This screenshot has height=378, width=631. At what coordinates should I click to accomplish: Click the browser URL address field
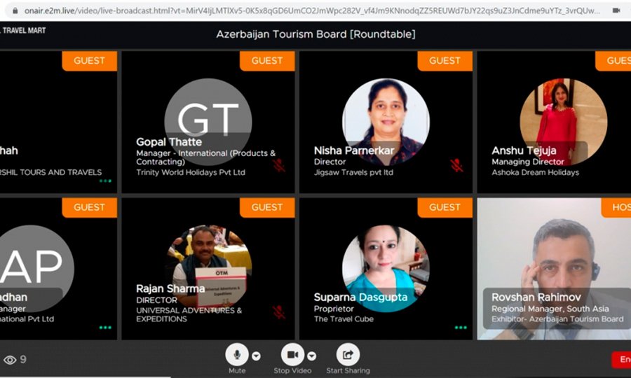click(x=312, y=10)
